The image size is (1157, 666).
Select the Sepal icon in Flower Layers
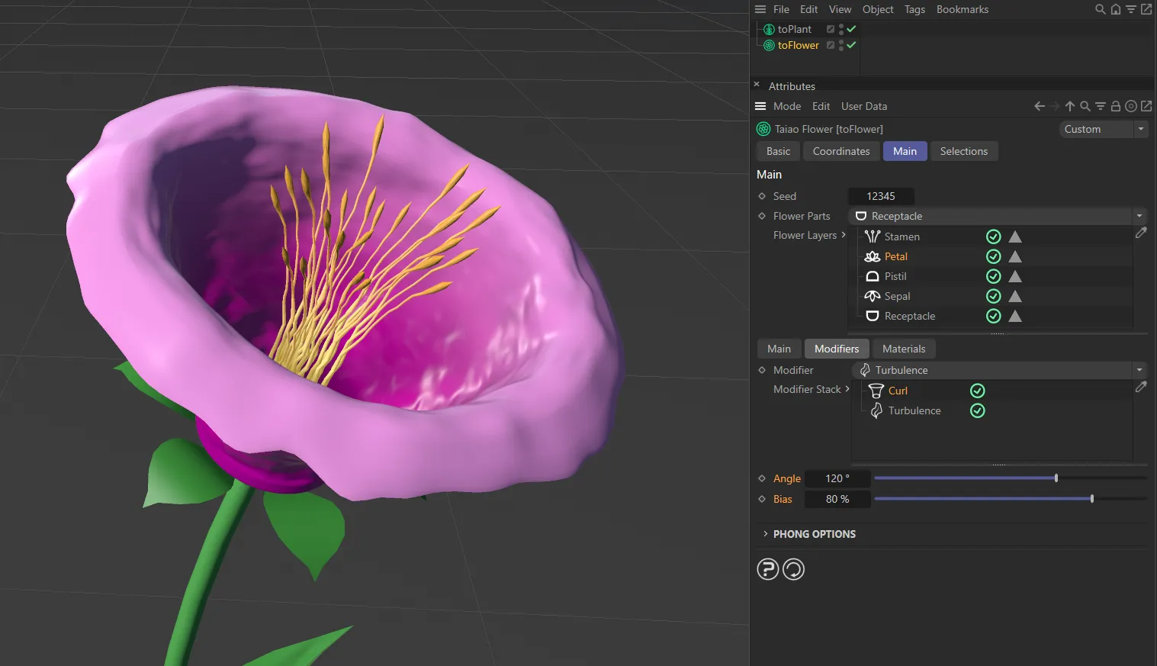(872, 296)
